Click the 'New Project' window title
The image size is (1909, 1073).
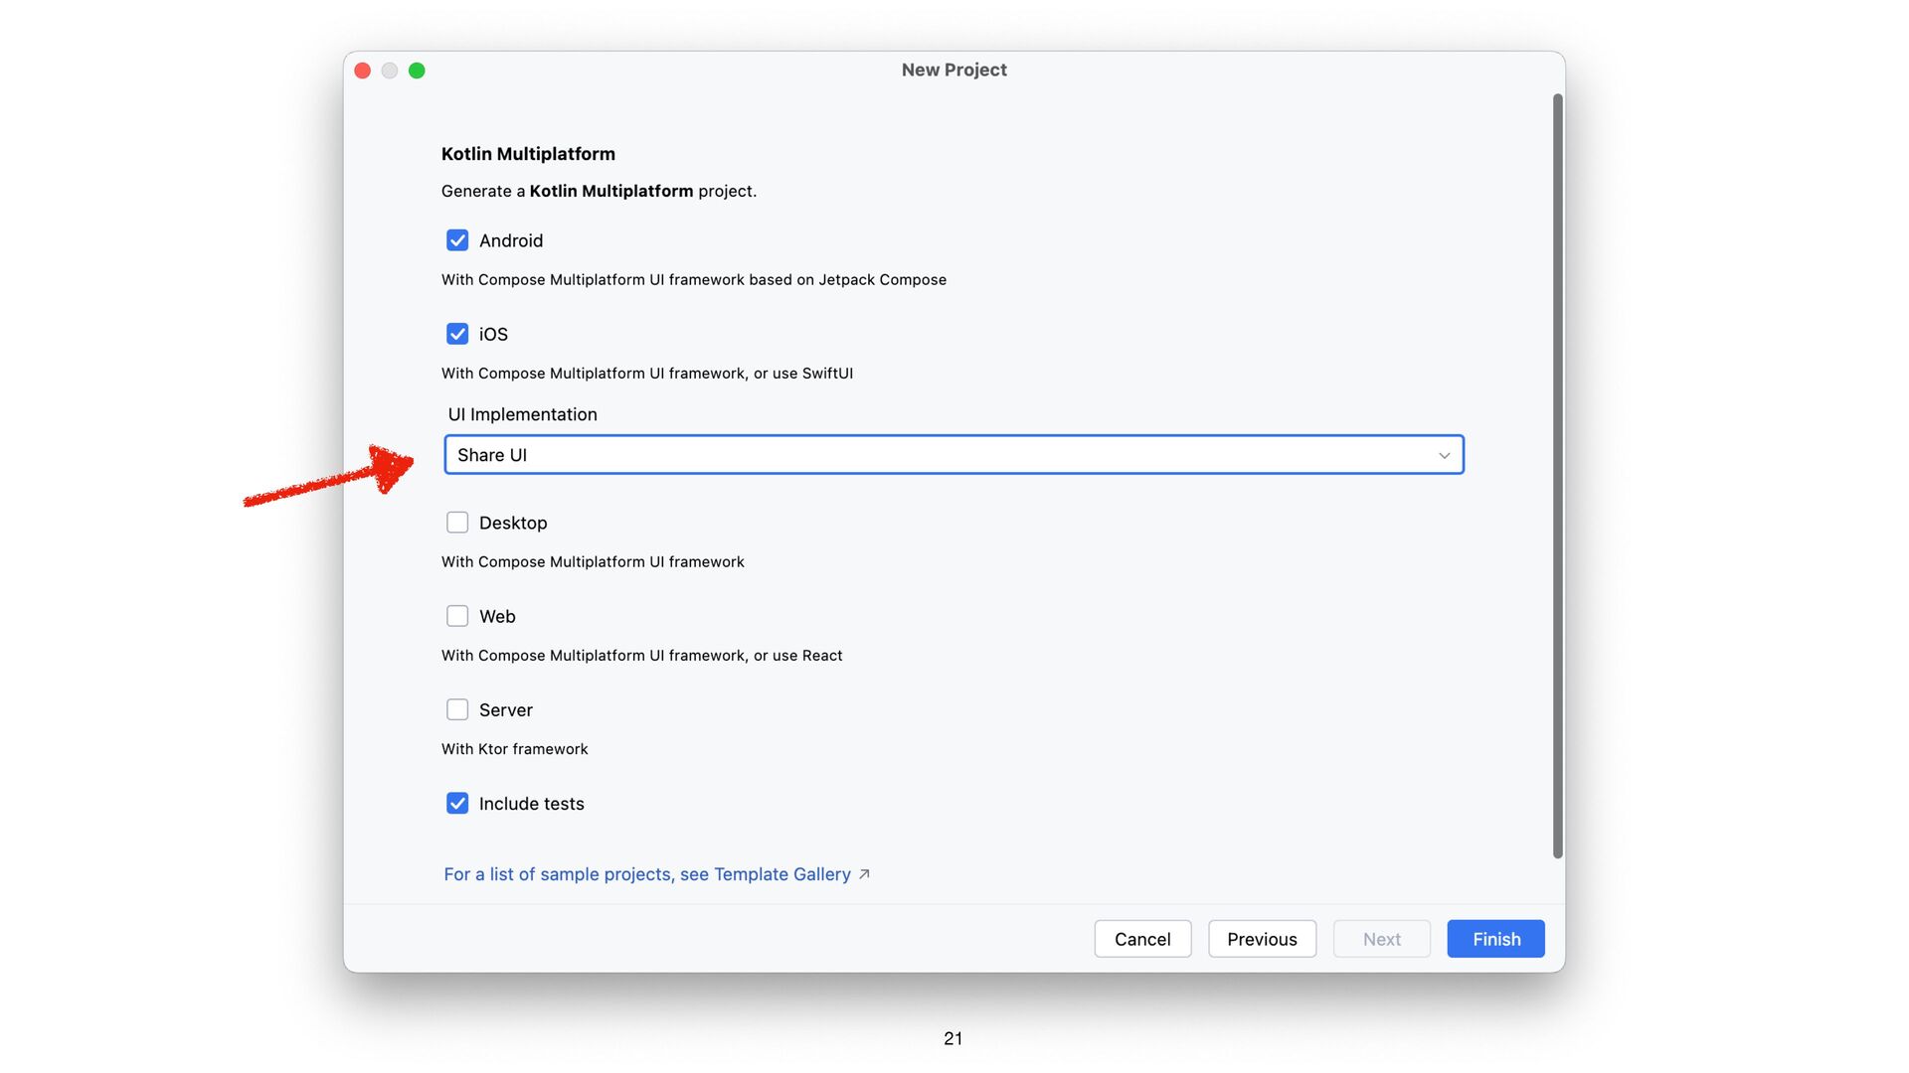(954, 70)
